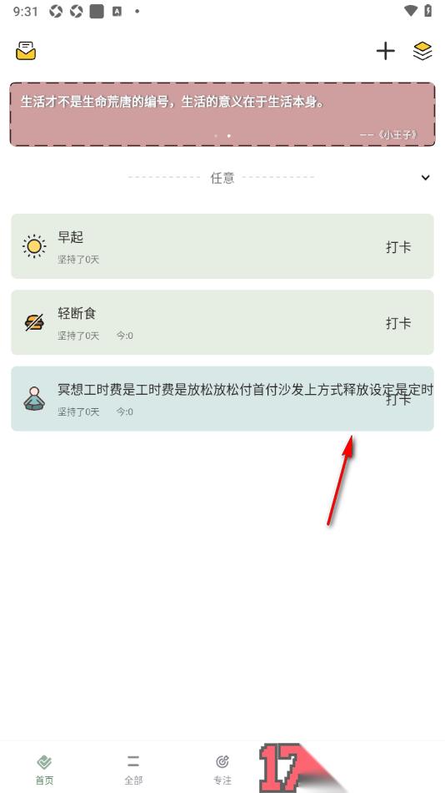Open the 轻断食 habit card
The width and height of the screenshot is (445, 793).
point(222,322)
